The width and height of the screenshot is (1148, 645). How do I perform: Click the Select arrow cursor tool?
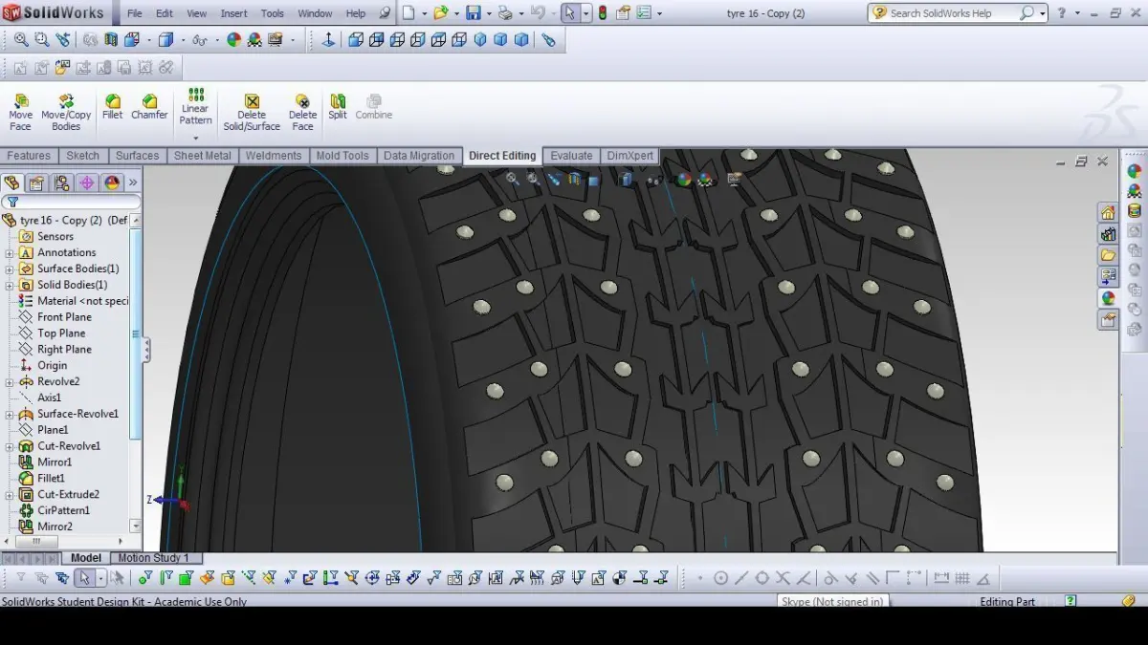569,13
